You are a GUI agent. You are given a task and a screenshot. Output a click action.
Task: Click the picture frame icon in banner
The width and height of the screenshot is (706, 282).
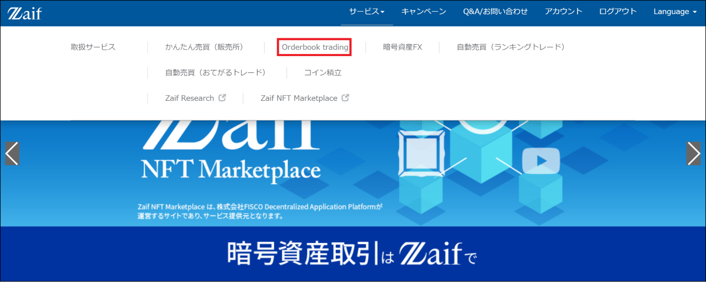[421, 153]
